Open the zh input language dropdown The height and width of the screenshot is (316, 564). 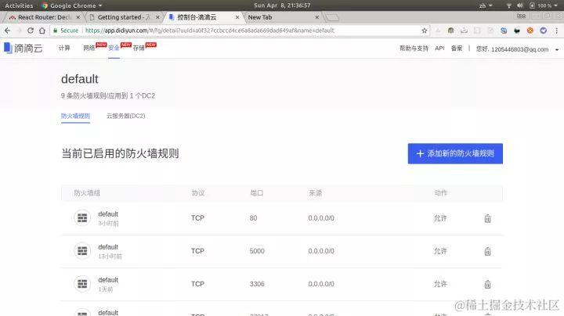(x=486, y=5)
